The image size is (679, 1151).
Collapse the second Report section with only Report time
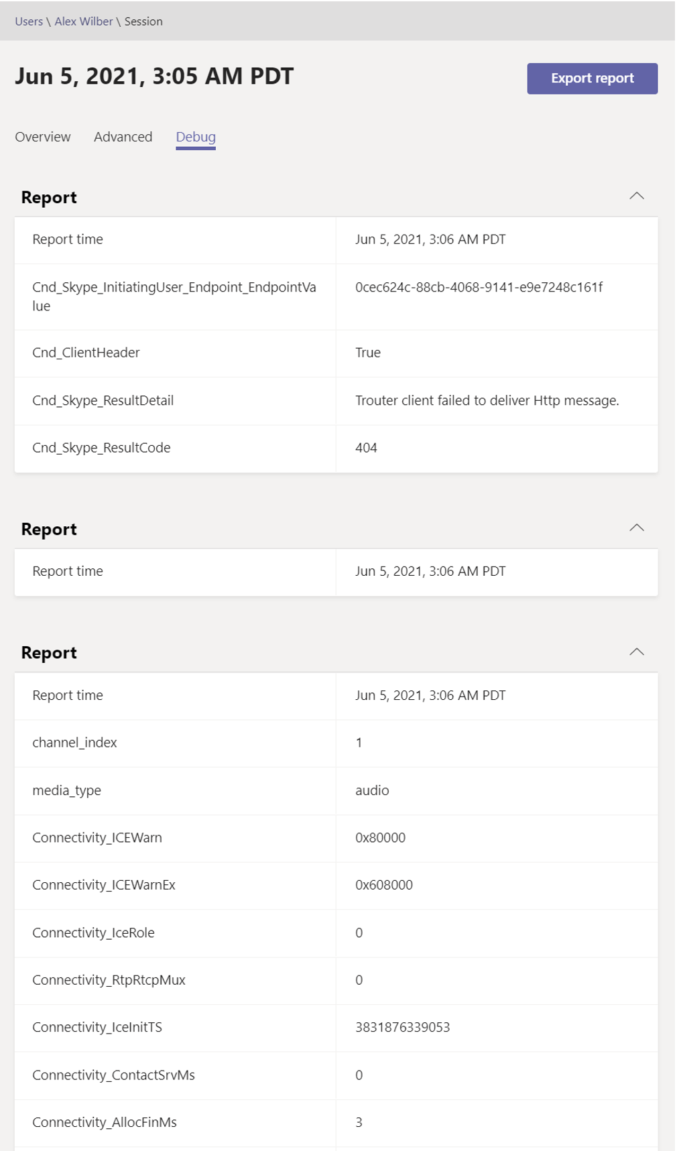pyautogui.click(x=636, y=528)
